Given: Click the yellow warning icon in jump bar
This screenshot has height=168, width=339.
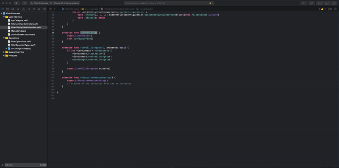Looking at the screenshot, I should pyautogui.click(x=322, y=9).
